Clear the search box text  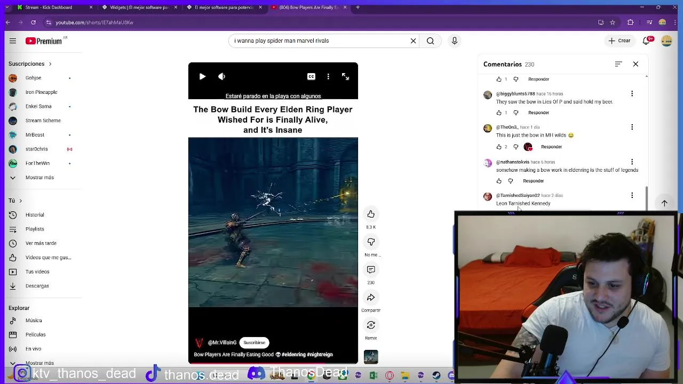coord(413,41)
